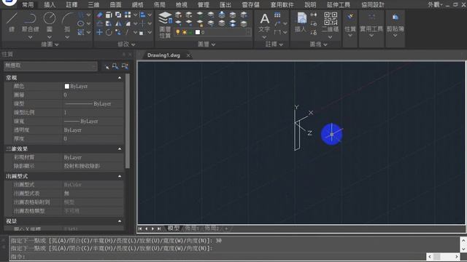The height and width of the screenshot is (262, 467).
Task: Toggle layer freeze sun icon
Action: click(184, 32)
